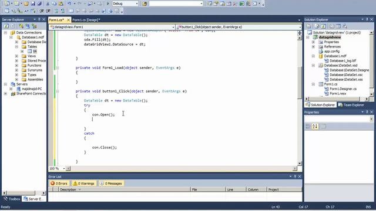This screenshot has height=211, width=376.
Task: Click the majidmajid-PC server node
Action: click(32, 89)
